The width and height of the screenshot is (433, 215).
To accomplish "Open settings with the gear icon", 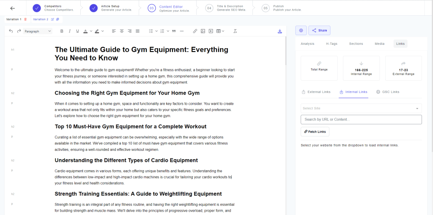I will 301,30.
